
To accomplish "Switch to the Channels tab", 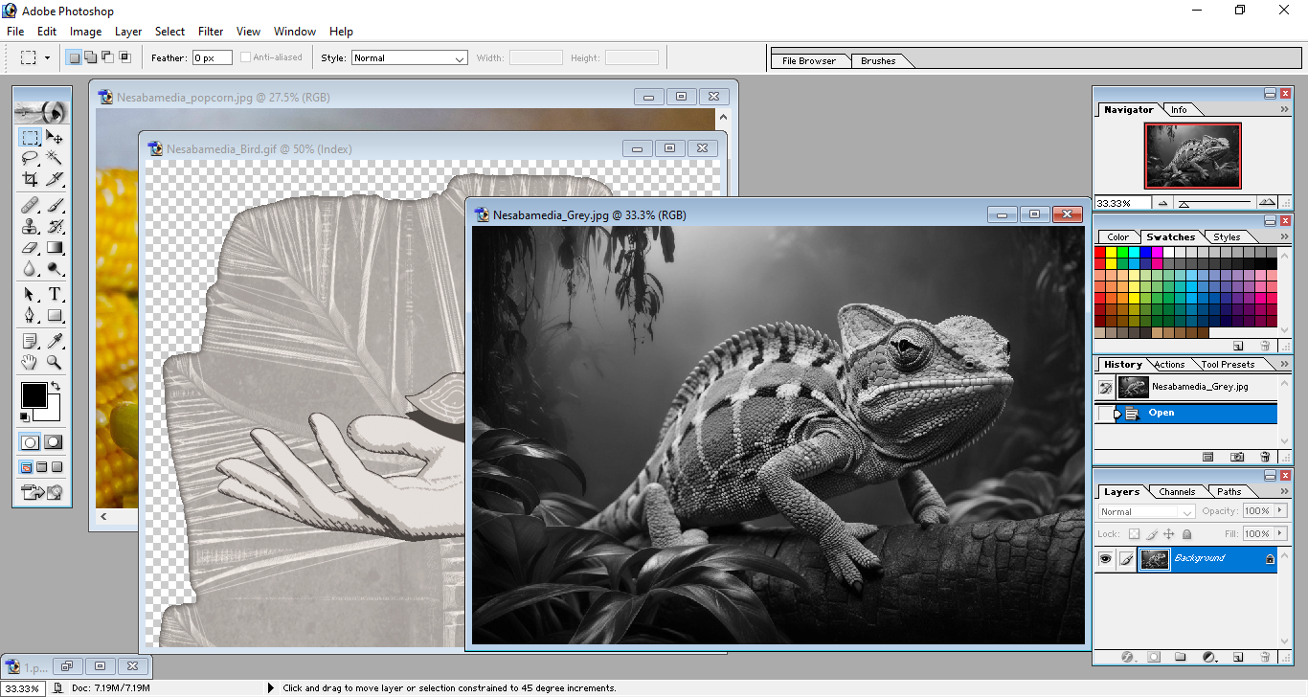I will click(1176, 492).
